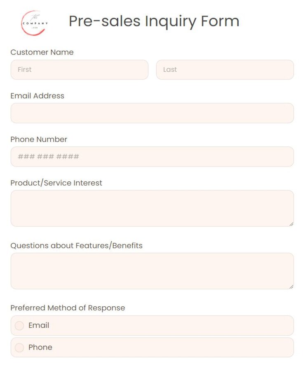Select the Phone radio button circle
This screenshot has height=371, width=305.
click(19, 348)
